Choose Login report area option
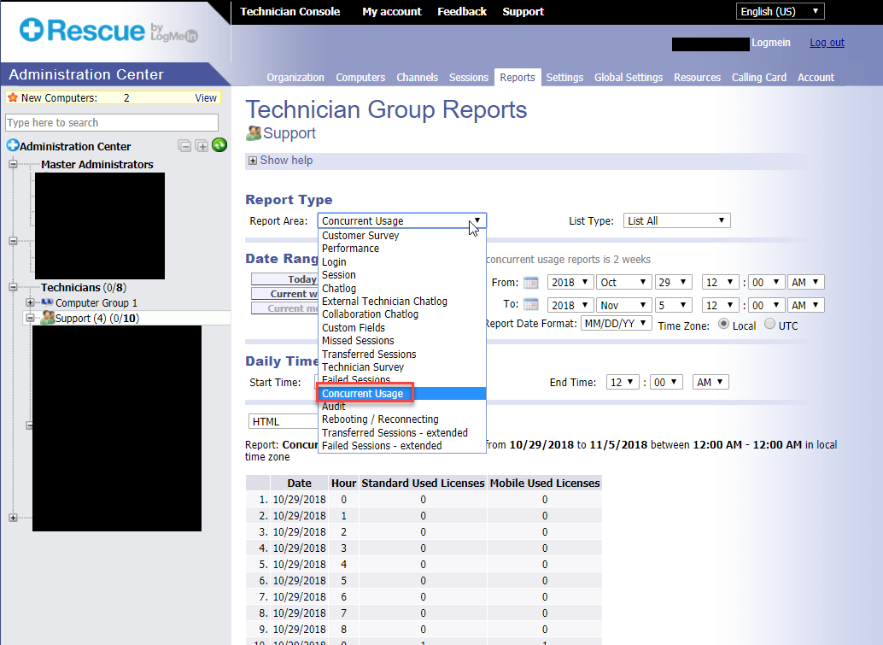Viewport: 883px width, 645px height. [x=401, y=262]
